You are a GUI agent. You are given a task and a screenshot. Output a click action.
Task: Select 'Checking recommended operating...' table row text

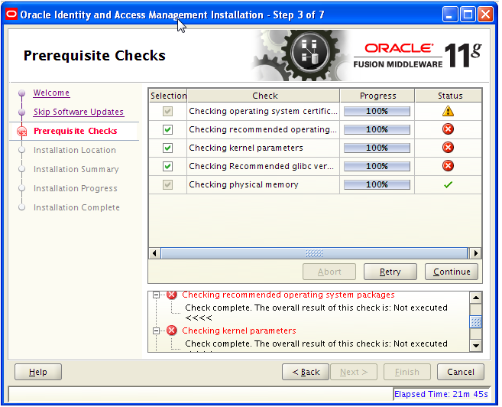[x=263, y=129]
